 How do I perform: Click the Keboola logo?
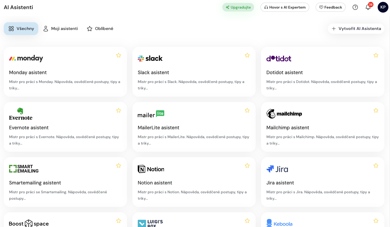tap(279, 224)
